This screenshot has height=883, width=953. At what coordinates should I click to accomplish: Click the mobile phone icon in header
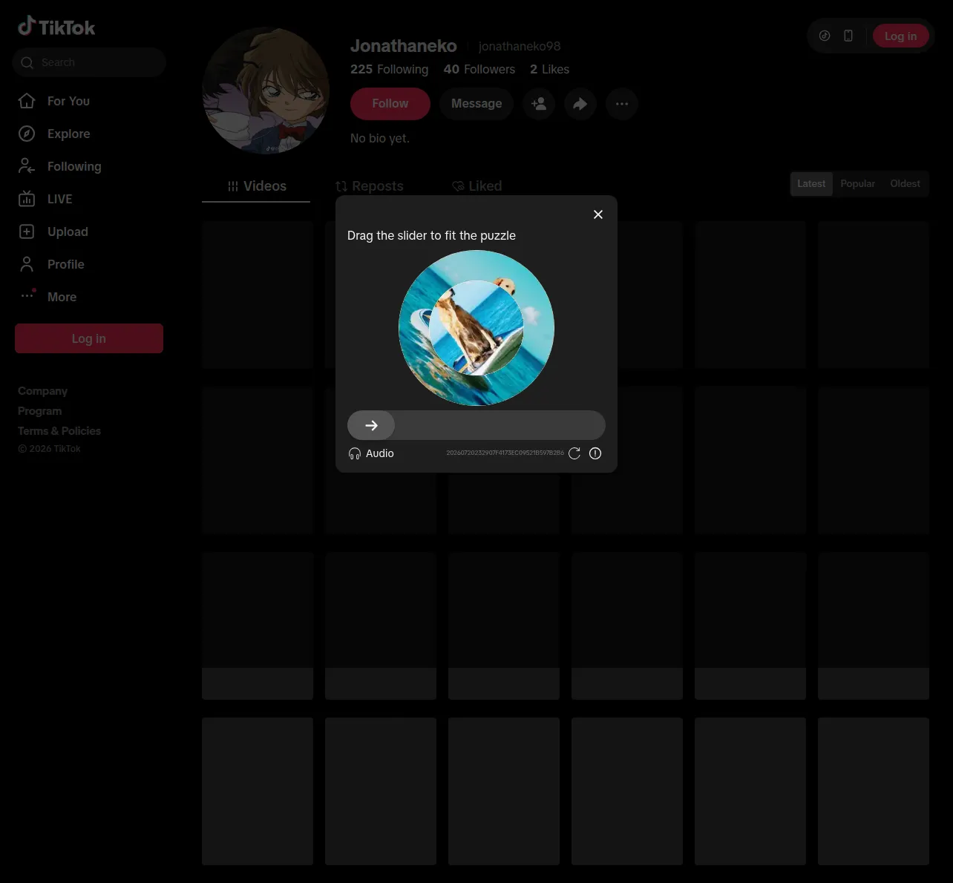point(848,36)
